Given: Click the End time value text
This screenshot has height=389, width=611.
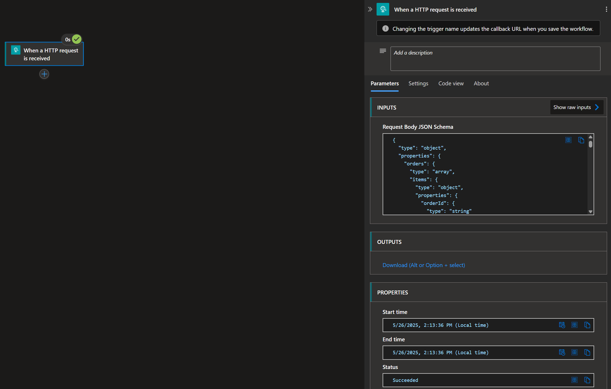Looking at the screenshot, I should point(441,353).
